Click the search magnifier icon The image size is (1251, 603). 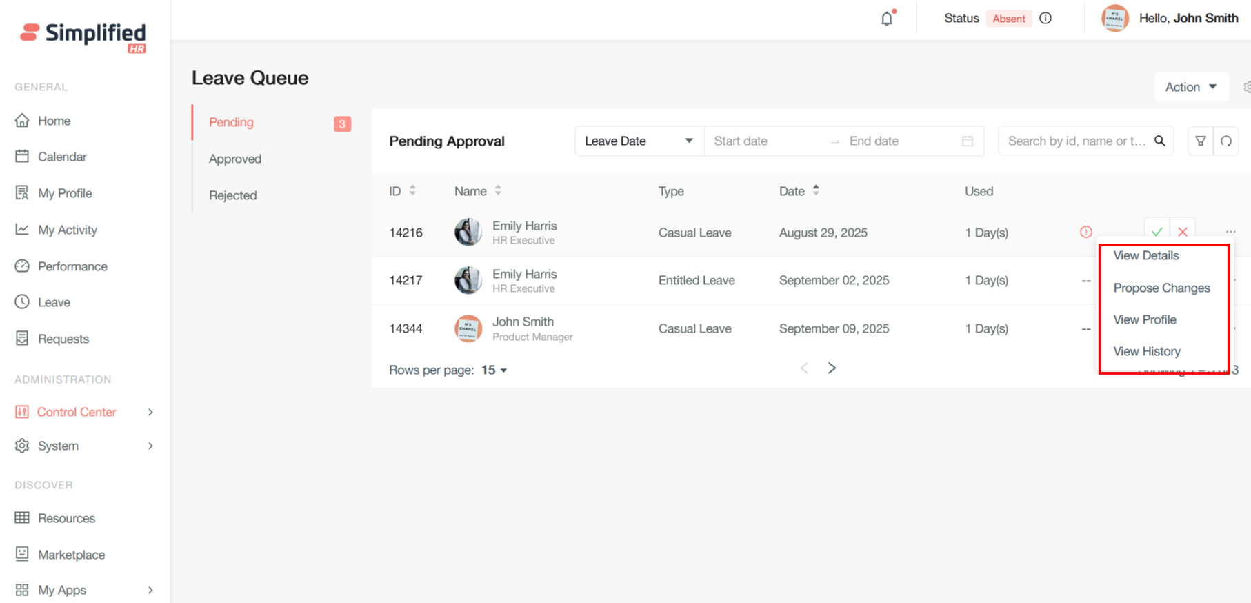(1160, 141)
